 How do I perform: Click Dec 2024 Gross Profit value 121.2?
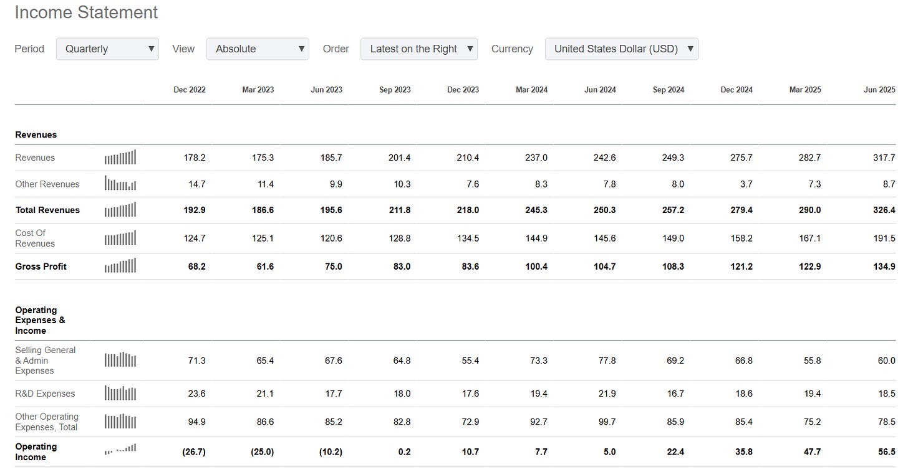click(741, 266)
